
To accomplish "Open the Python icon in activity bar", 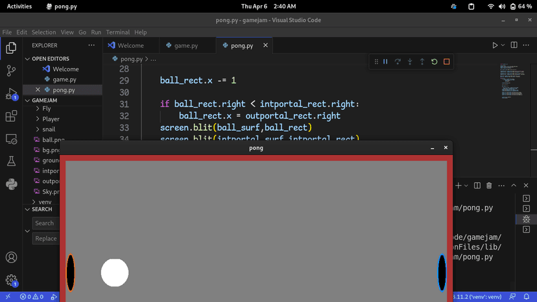I will 11,184.
